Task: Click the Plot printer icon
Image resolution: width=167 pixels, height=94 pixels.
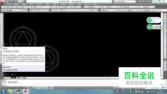Action: point(12,7)
